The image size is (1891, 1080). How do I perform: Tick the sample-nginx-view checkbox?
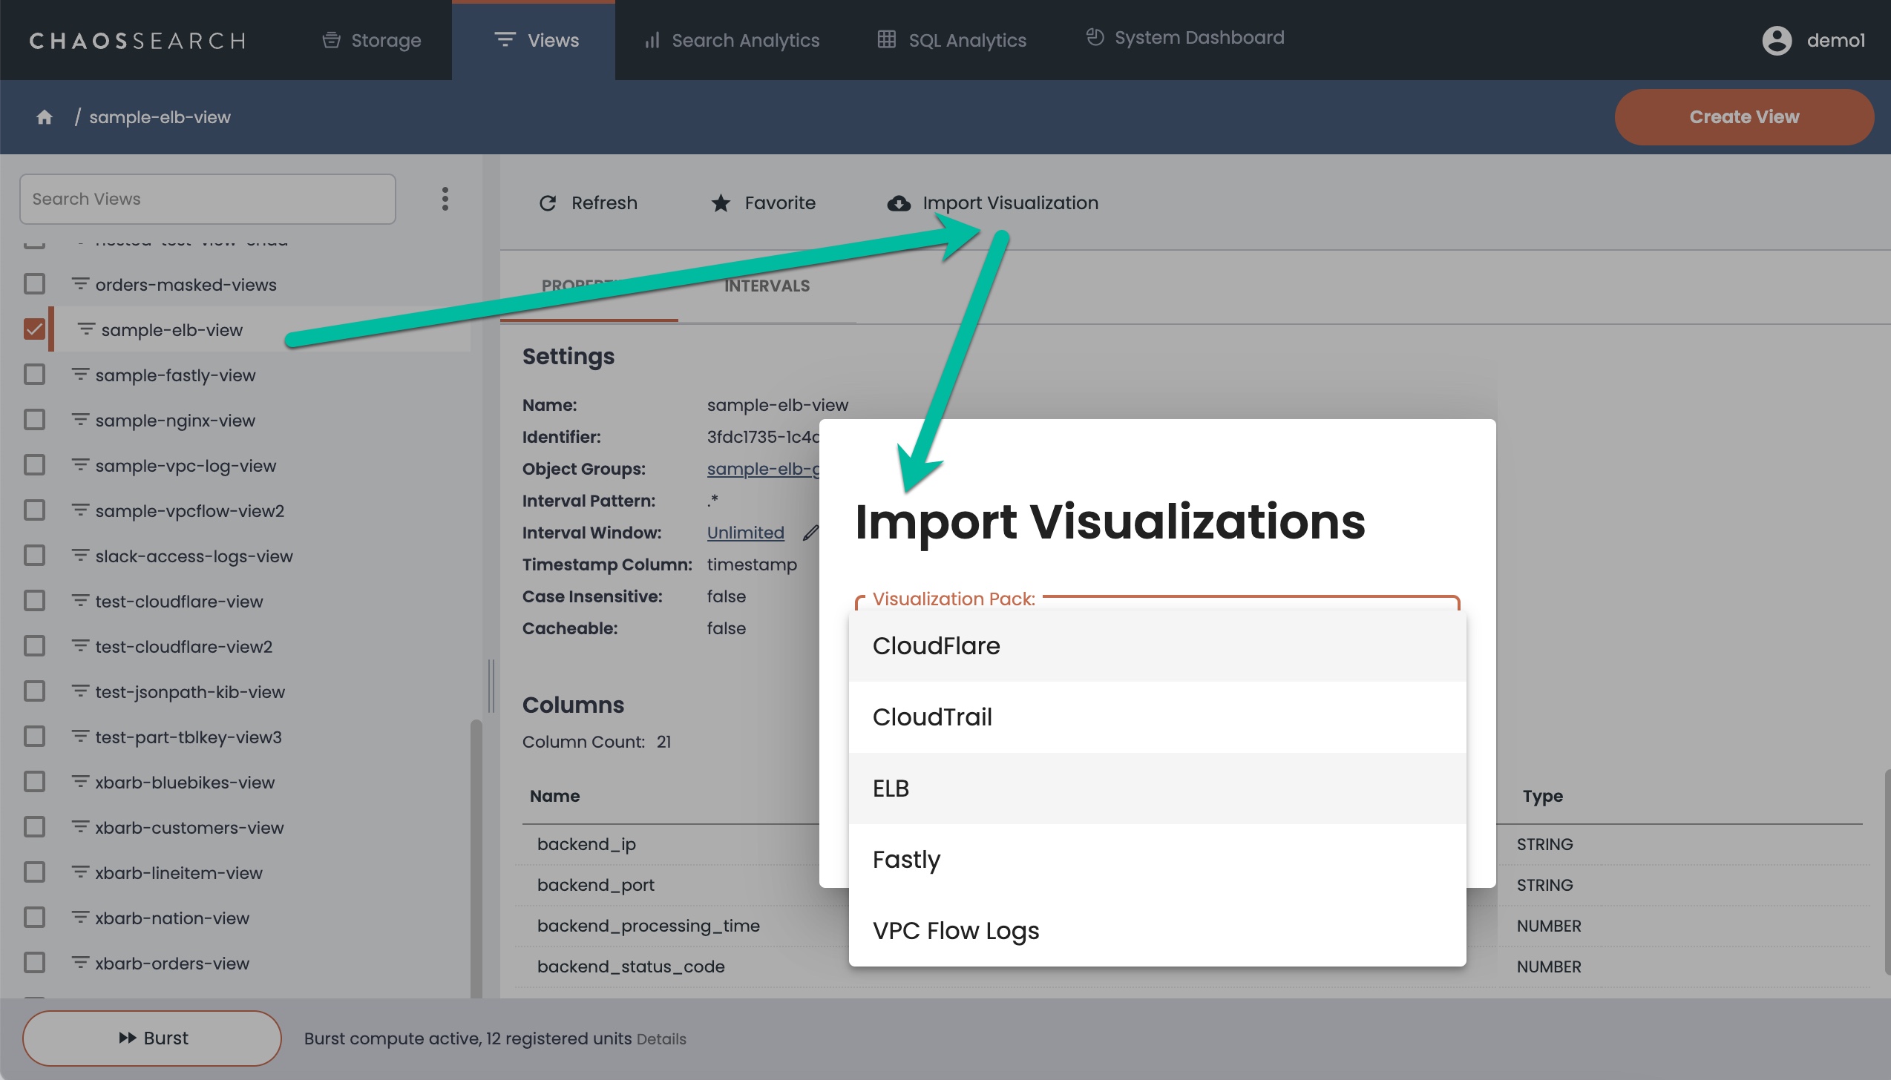point(34,420)
